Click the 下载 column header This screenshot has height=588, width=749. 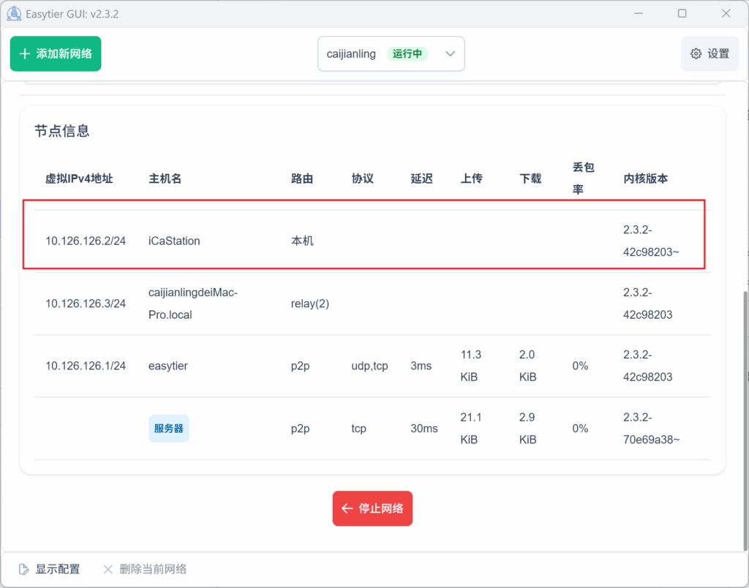pos(530,178)
